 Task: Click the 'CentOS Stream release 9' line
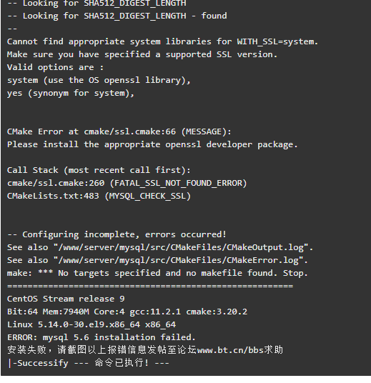(66, 299)
